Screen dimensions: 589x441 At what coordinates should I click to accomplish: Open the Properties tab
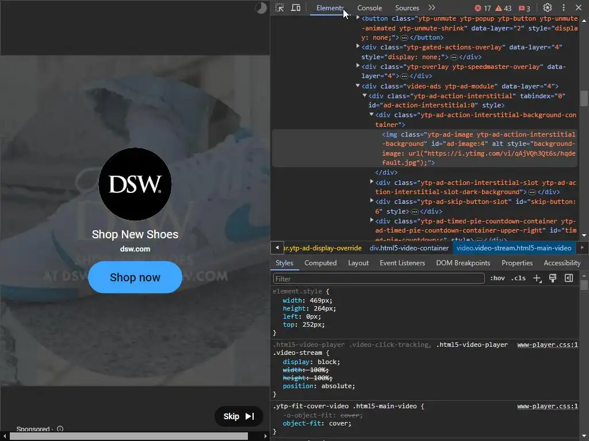pos(517,263)
